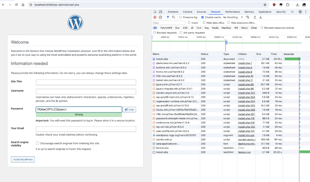This screenshot has height=182, width=310.
Task: Sort requests by the Status column header
Action: [211, 54]
